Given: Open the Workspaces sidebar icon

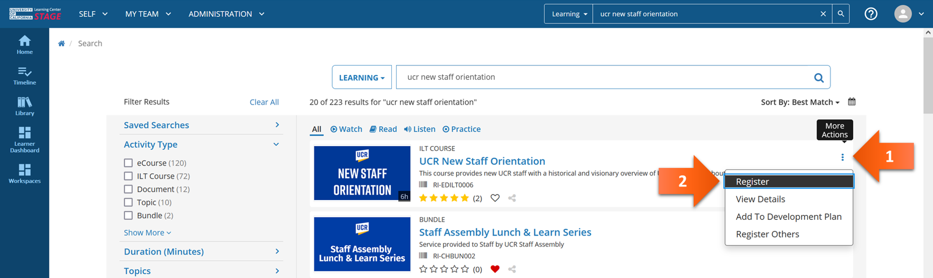Looking at the screenshot, I should tap(24, 173).
